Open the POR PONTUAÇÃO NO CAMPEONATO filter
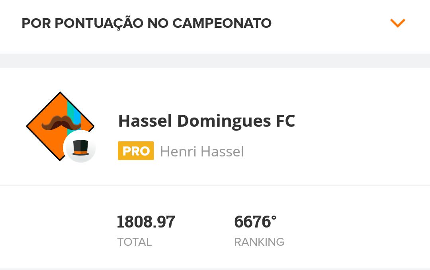Image resolution: width=430 pixels, height=270 pixels. (x=215, y=23)
